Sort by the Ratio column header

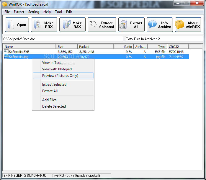[x=124, y=47]
